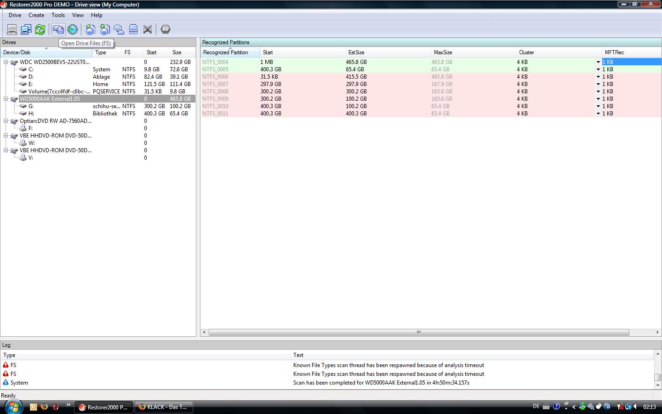Click the Firefox quick launch icon

point(45,407)
